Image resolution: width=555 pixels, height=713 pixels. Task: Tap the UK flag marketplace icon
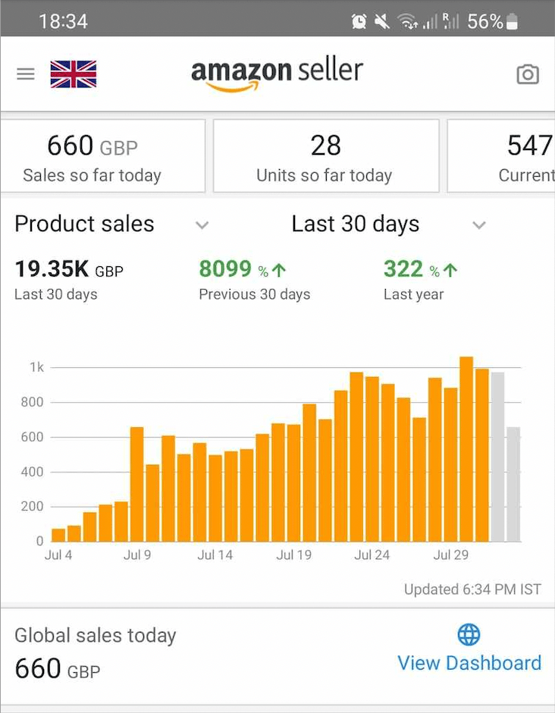(74, 74)
